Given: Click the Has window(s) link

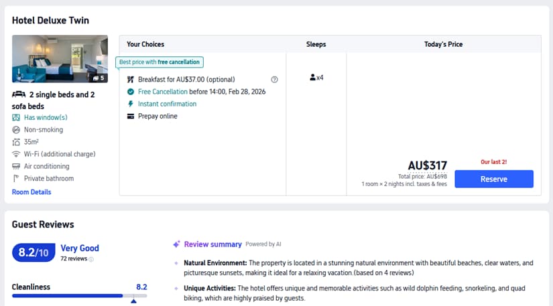Looking at the screenshot, I should tap(46, 118).
